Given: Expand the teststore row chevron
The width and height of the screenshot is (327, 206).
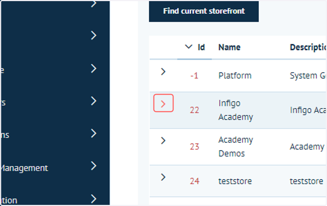Looking at the screenshot, I should (163, 177).
